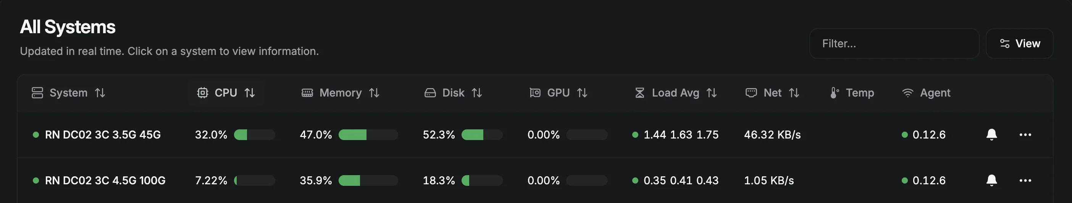Viewport: 1072px width, 203px height.
Task: Open three-dot menu for RN DC02 3C 4.5G 100G
Action: [1025, 180]
